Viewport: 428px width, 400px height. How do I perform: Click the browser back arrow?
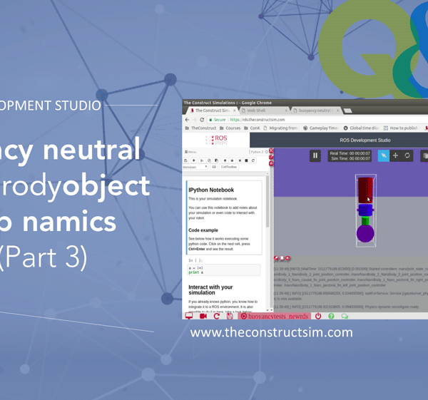[x=187, y=120]
